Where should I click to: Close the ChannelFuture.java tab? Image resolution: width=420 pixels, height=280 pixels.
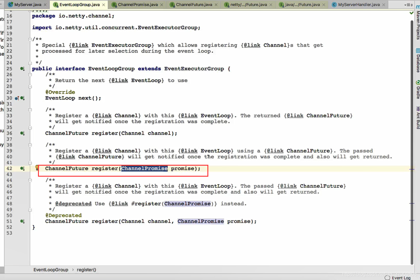tap(216, 5)
